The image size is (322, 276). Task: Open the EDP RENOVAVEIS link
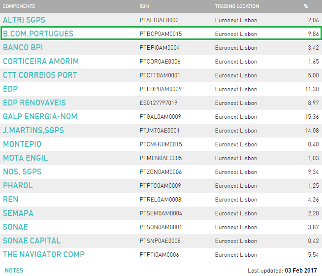(34, 103)
